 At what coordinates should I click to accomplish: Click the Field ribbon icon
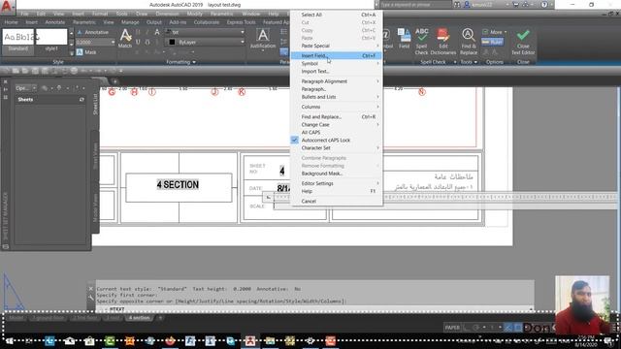(x=404, y=39)
